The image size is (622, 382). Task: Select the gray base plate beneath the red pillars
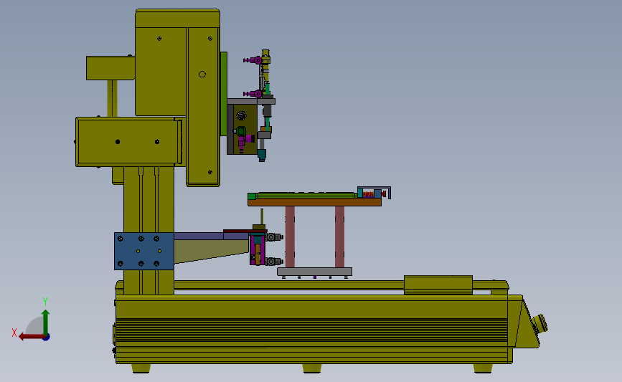pyautogui.click(x=314, y=272)
